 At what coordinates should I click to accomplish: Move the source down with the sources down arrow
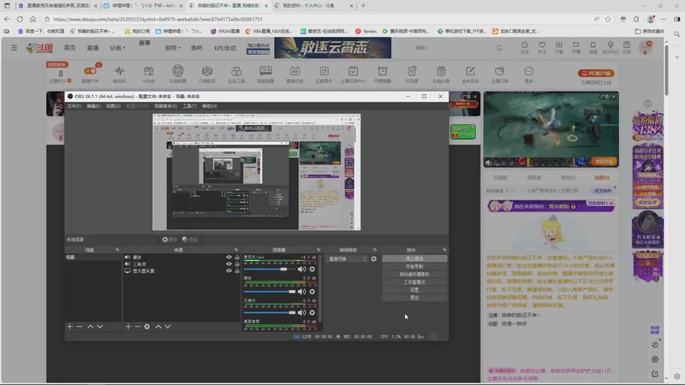pos(168,327)
